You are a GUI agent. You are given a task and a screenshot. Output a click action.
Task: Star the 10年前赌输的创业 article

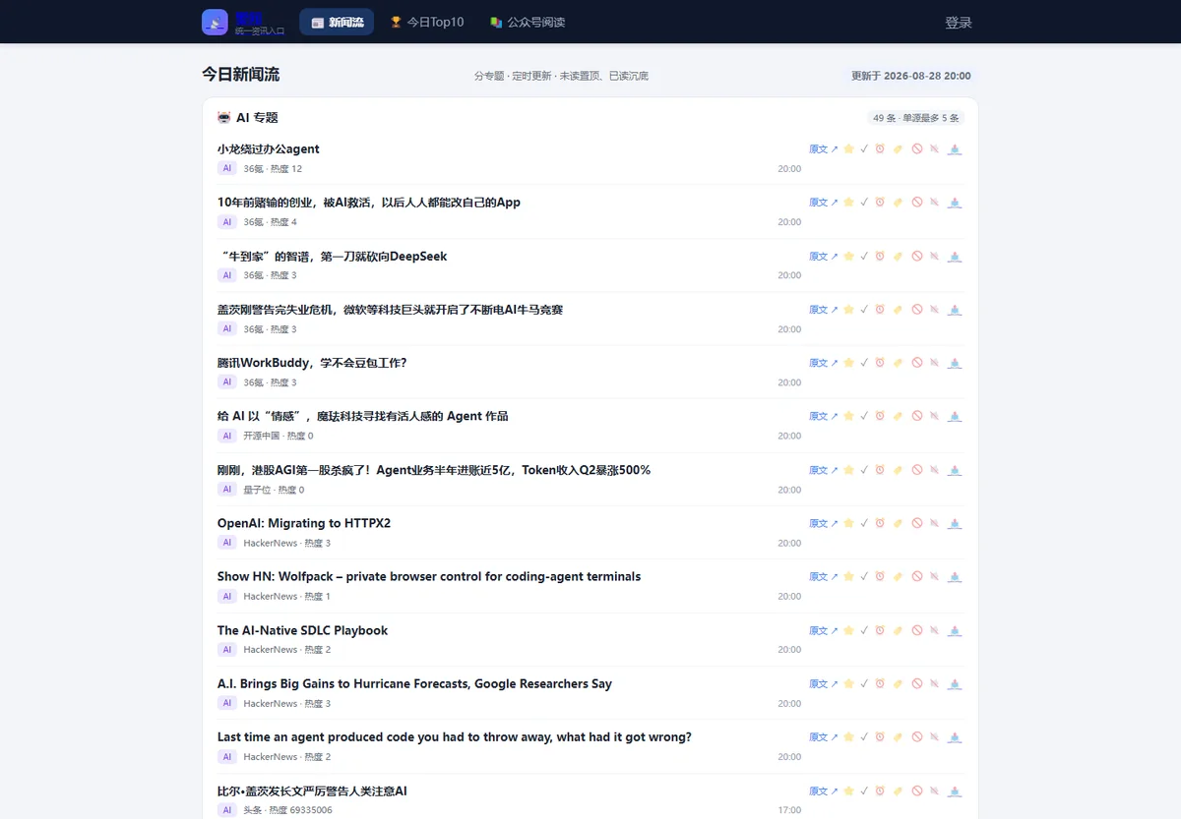(848, 203)
